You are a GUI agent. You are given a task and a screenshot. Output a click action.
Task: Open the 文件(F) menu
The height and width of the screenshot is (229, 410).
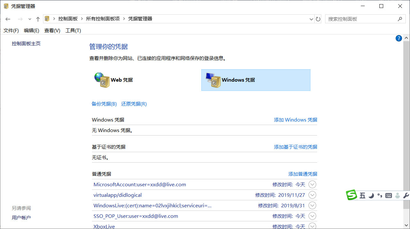(x=11, y=30)
